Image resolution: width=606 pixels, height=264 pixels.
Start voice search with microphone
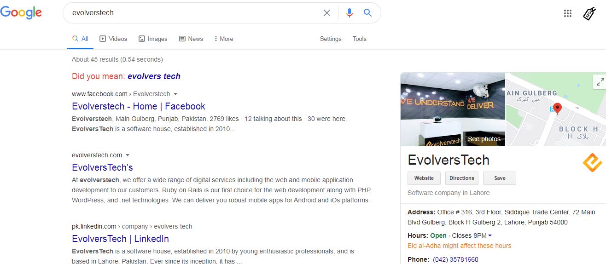[350, 13]
